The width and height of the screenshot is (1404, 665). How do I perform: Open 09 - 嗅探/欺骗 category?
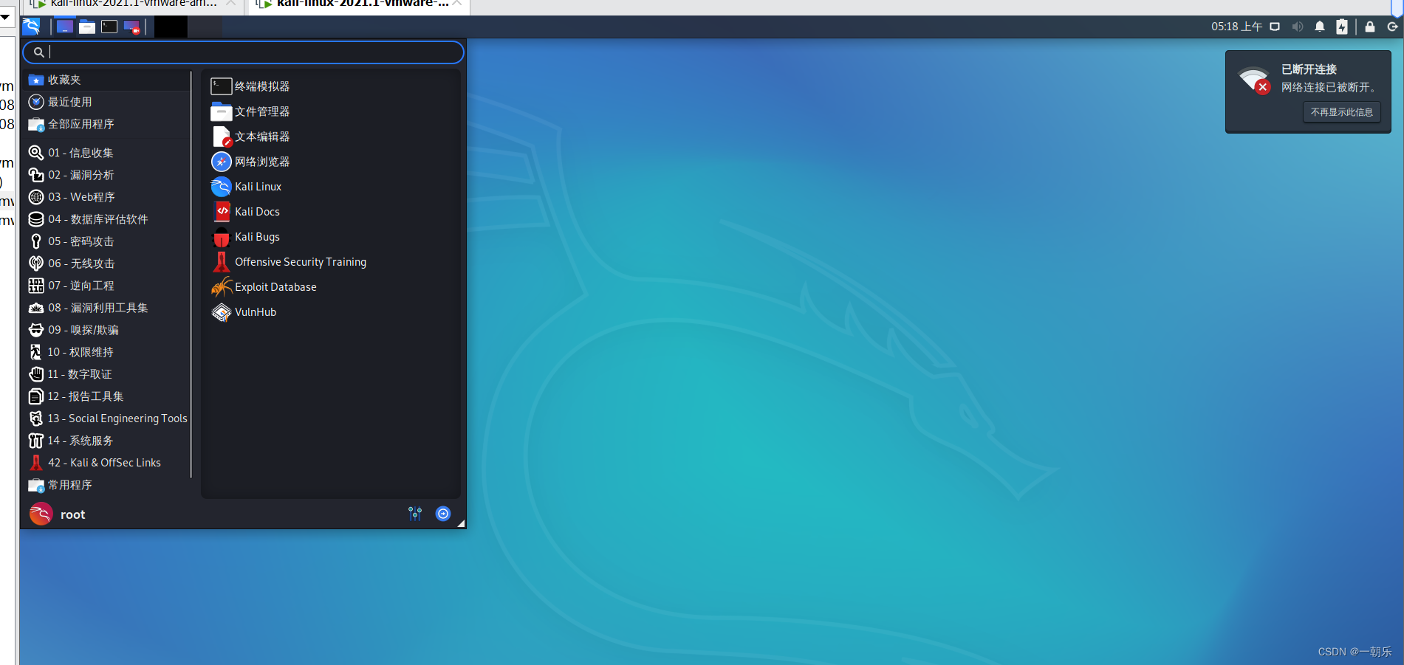pos(108,330)
